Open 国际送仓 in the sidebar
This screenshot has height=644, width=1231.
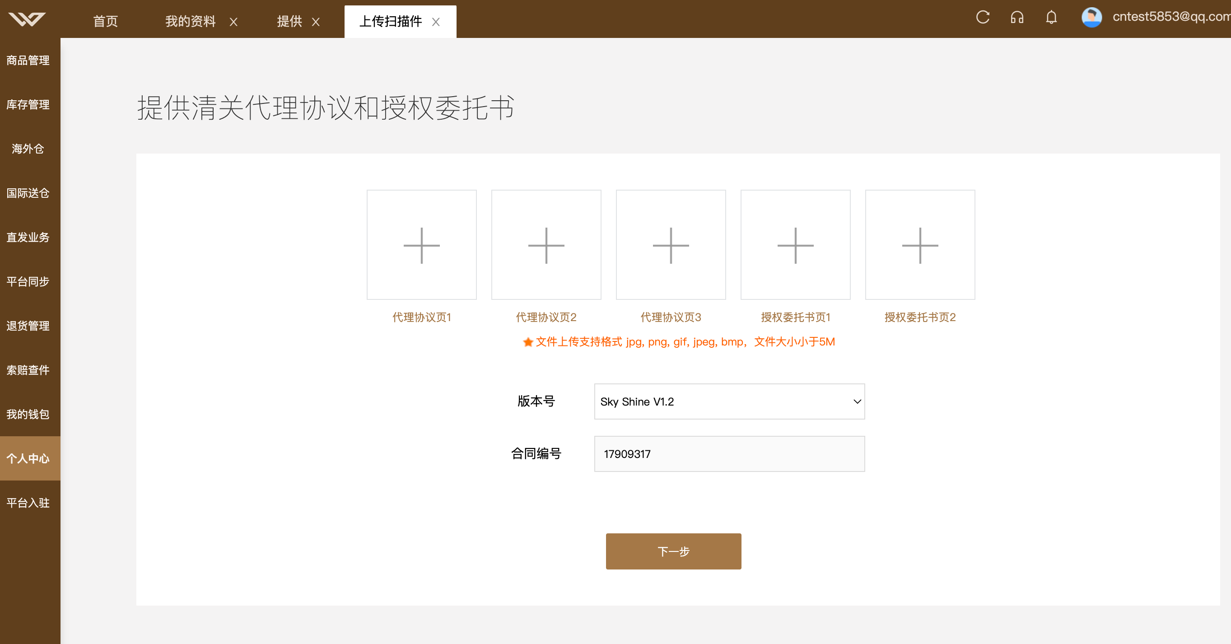(x=28, y=193)
